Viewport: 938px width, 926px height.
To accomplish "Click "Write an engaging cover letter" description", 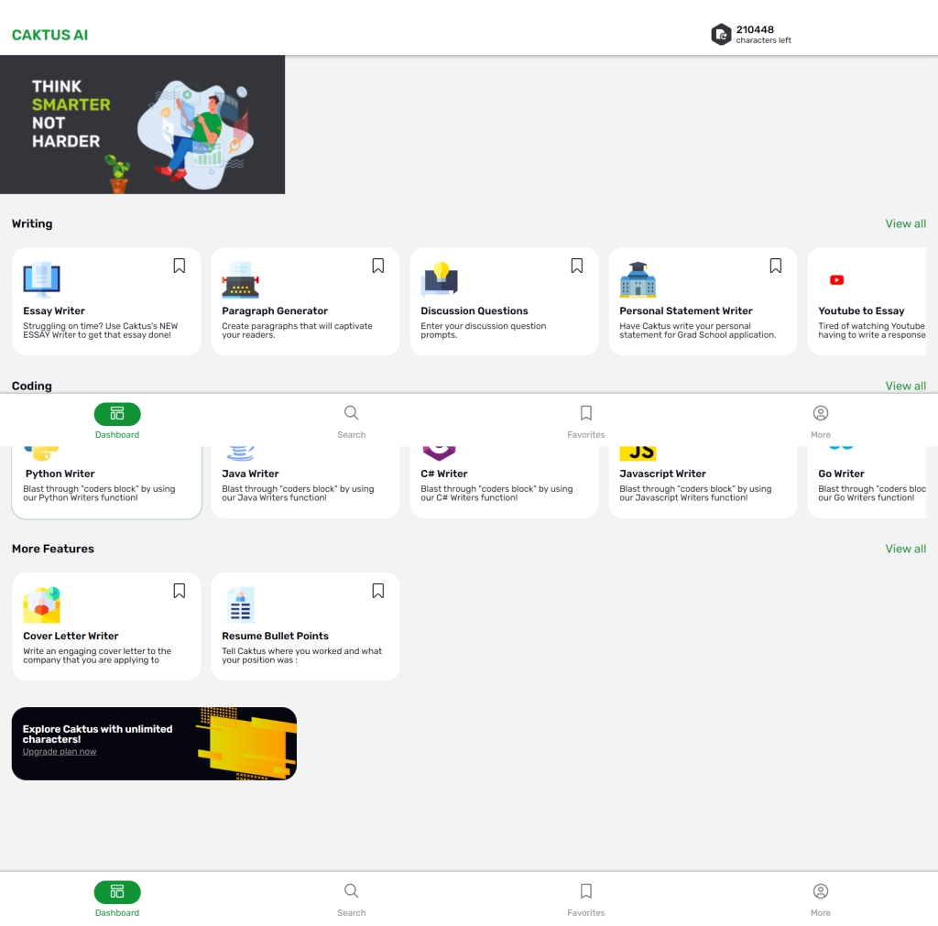I will [97, 656].
